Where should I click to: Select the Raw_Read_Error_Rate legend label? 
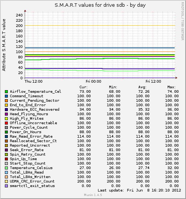tap(31, 137)
